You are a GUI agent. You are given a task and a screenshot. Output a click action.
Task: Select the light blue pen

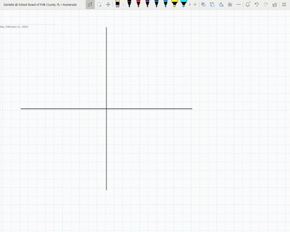166,4
